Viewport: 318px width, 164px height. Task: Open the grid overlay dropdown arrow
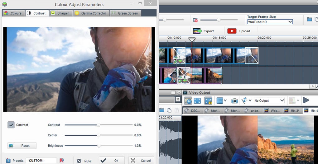click(225, 101)
